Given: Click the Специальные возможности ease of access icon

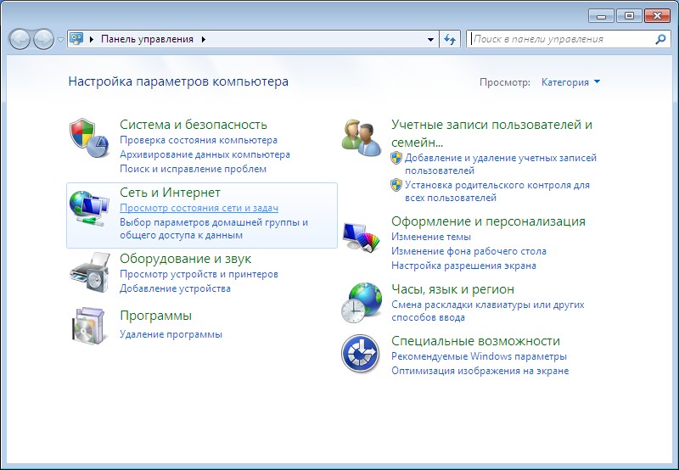Looking at the screenshot, I should point(360,354).
